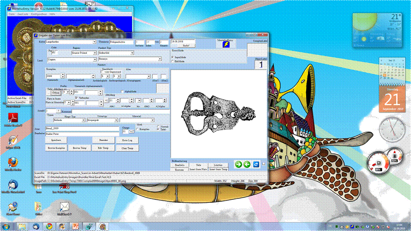Open the Hilfe menu in MonteliusEntry
This screenshot has width=411, height=231.
pyautogui.click(x=53, y=14)
